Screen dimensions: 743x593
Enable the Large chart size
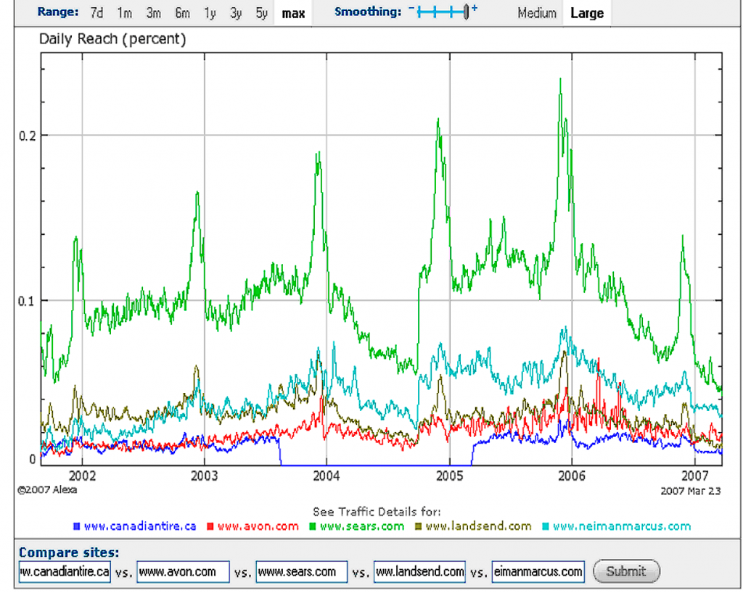(586, 13)
